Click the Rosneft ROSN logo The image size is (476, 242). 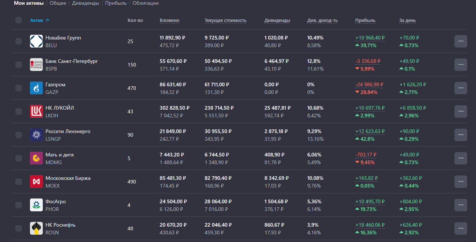tap(37, 228)
